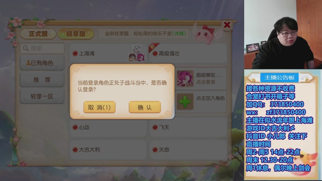Select the 超级狮驼 character avatar
Image resolution: width=322 pixels, height=181 pixels.
pyautogui.click(x=185, y=78)
